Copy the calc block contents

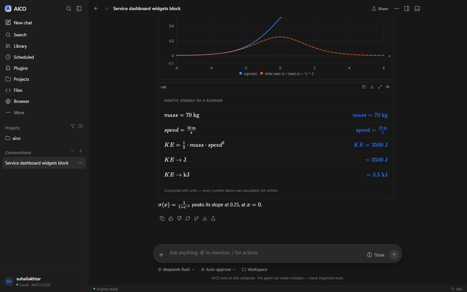(x=364, y=87)
